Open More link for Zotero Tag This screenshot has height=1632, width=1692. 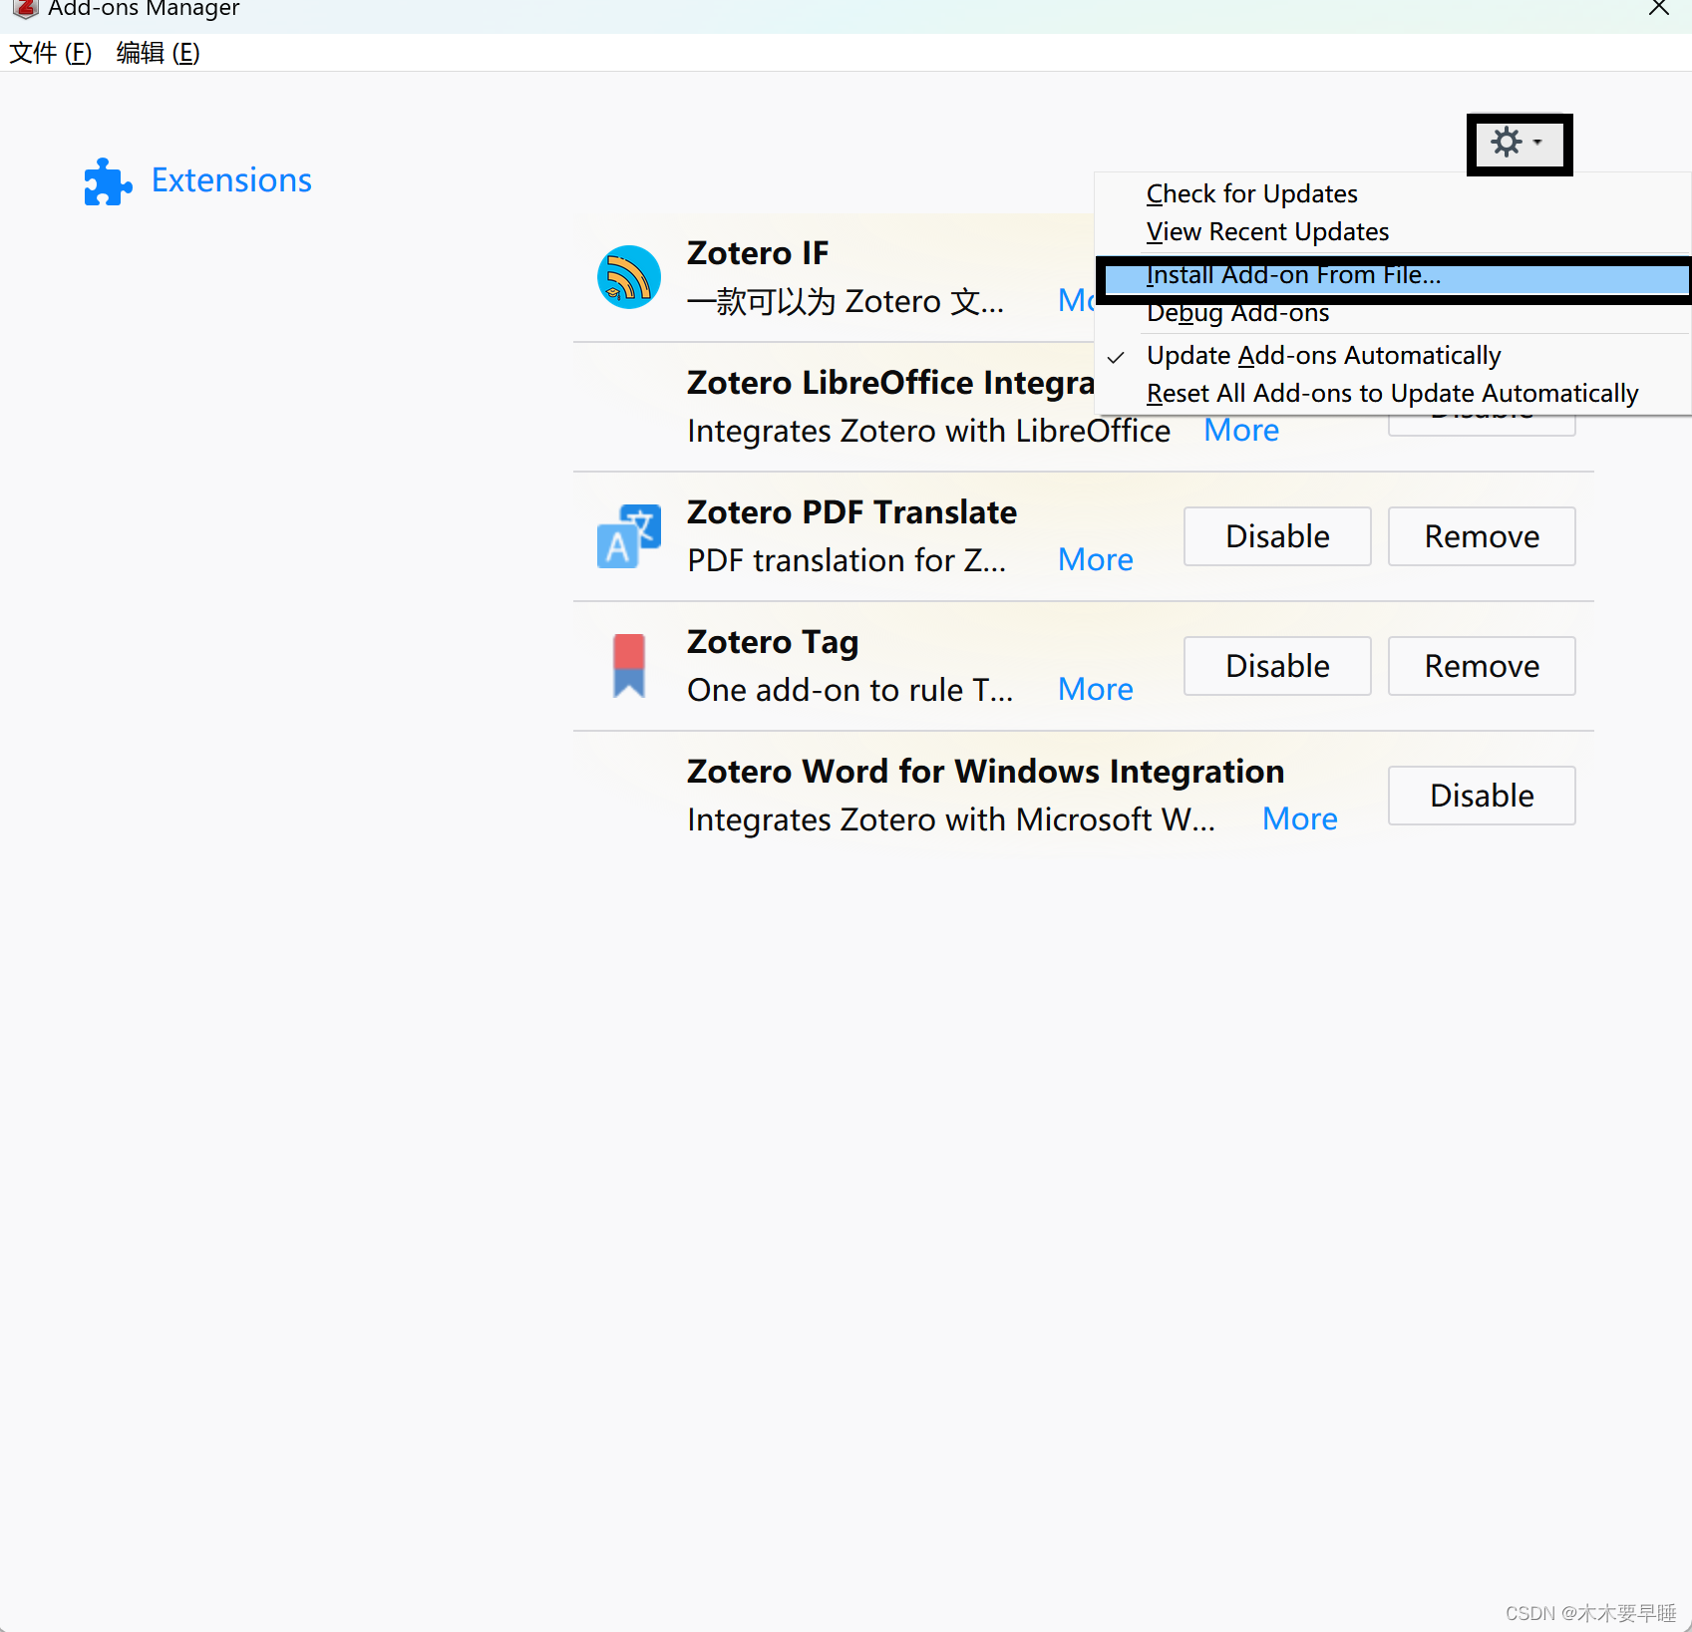tap(1096, 690)
